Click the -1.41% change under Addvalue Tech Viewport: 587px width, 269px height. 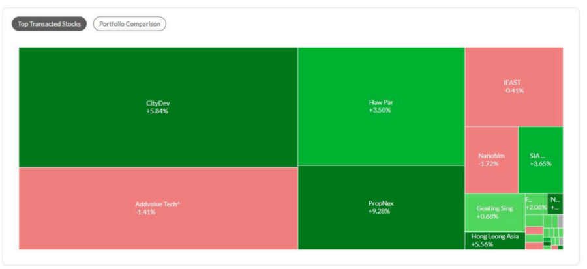pos(145,212)
